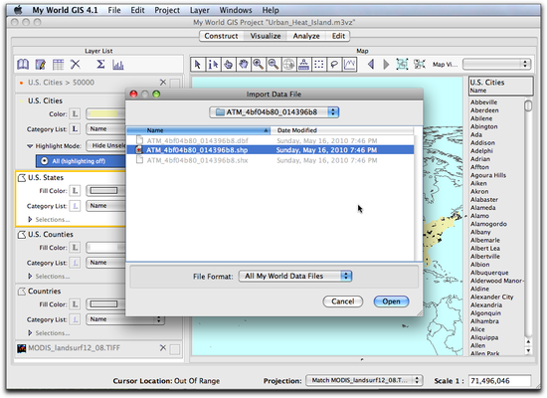Click the X delete icon in Layer List toolbar
The image size is (547, 398).
76,65
